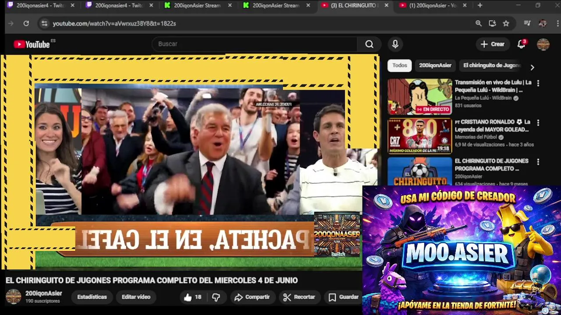This screenshot has width=561, height=315.
Task: Click the Memorias del Fútbol channel name
Action: 476,137
